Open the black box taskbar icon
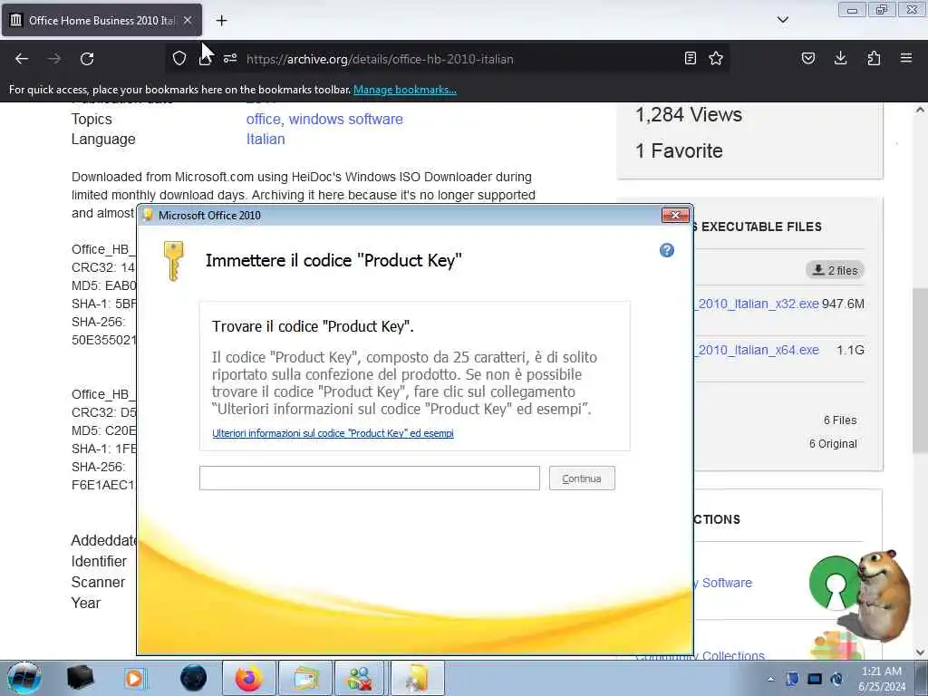Viewport: 928px width, 696px height. [80, 678]
